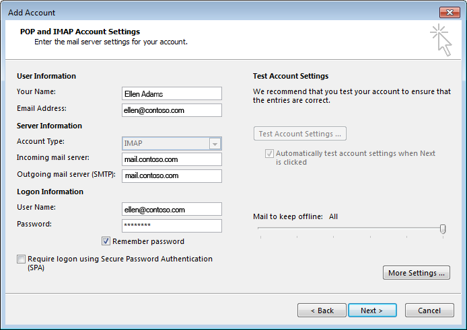Toggle automatically test account settings checkbox
The height and width of the screenshot is (330, 467).
point(269,153)
